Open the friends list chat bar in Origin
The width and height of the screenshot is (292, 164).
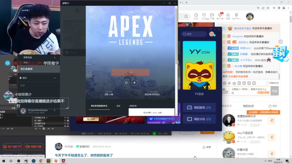(151, 113)
